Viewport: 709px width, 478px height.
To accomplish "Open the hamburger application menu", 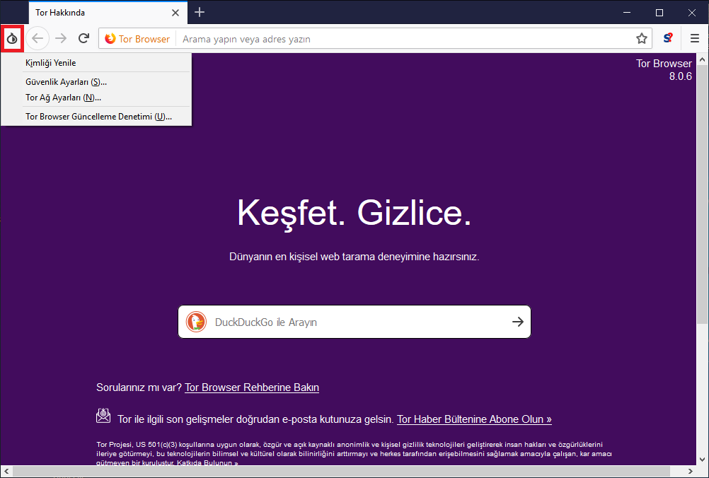I will point(695,39).
